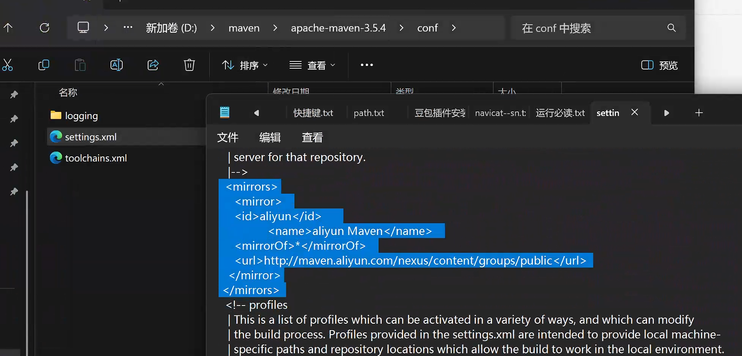Open Notepad 编辑 menu
742x356 pixels.
pyautogui.click(x=270, y=137)
